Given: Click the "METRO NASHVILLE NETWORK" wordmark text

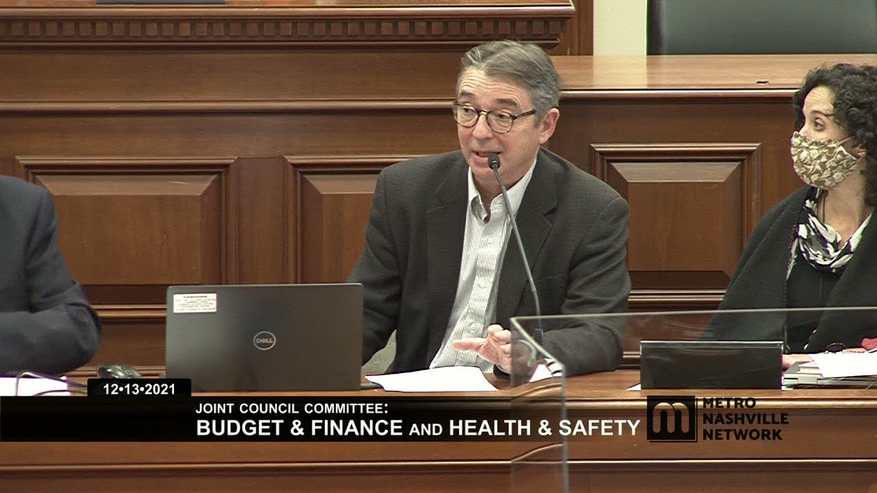Looking at the screenshot, I should click(745, 418).
